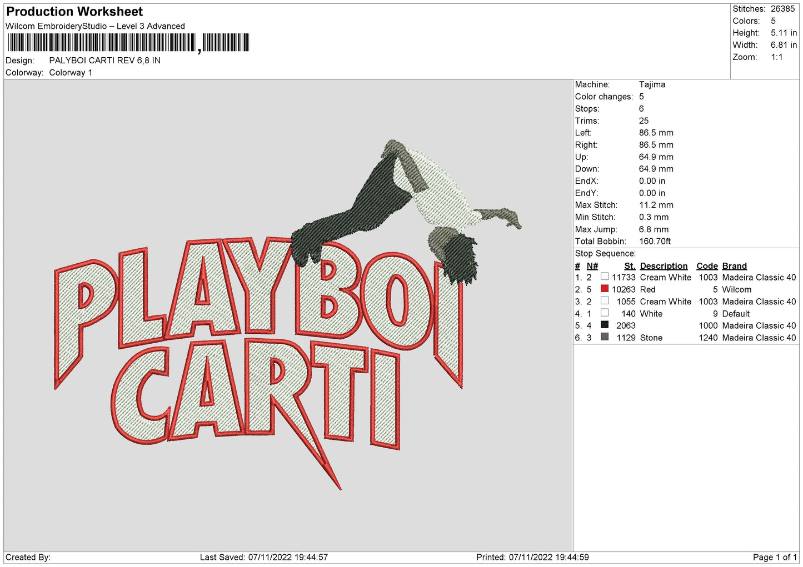Viewport: 803px width, 567px height.
Task: Click the barcode below the title
Action: [128, 43]
